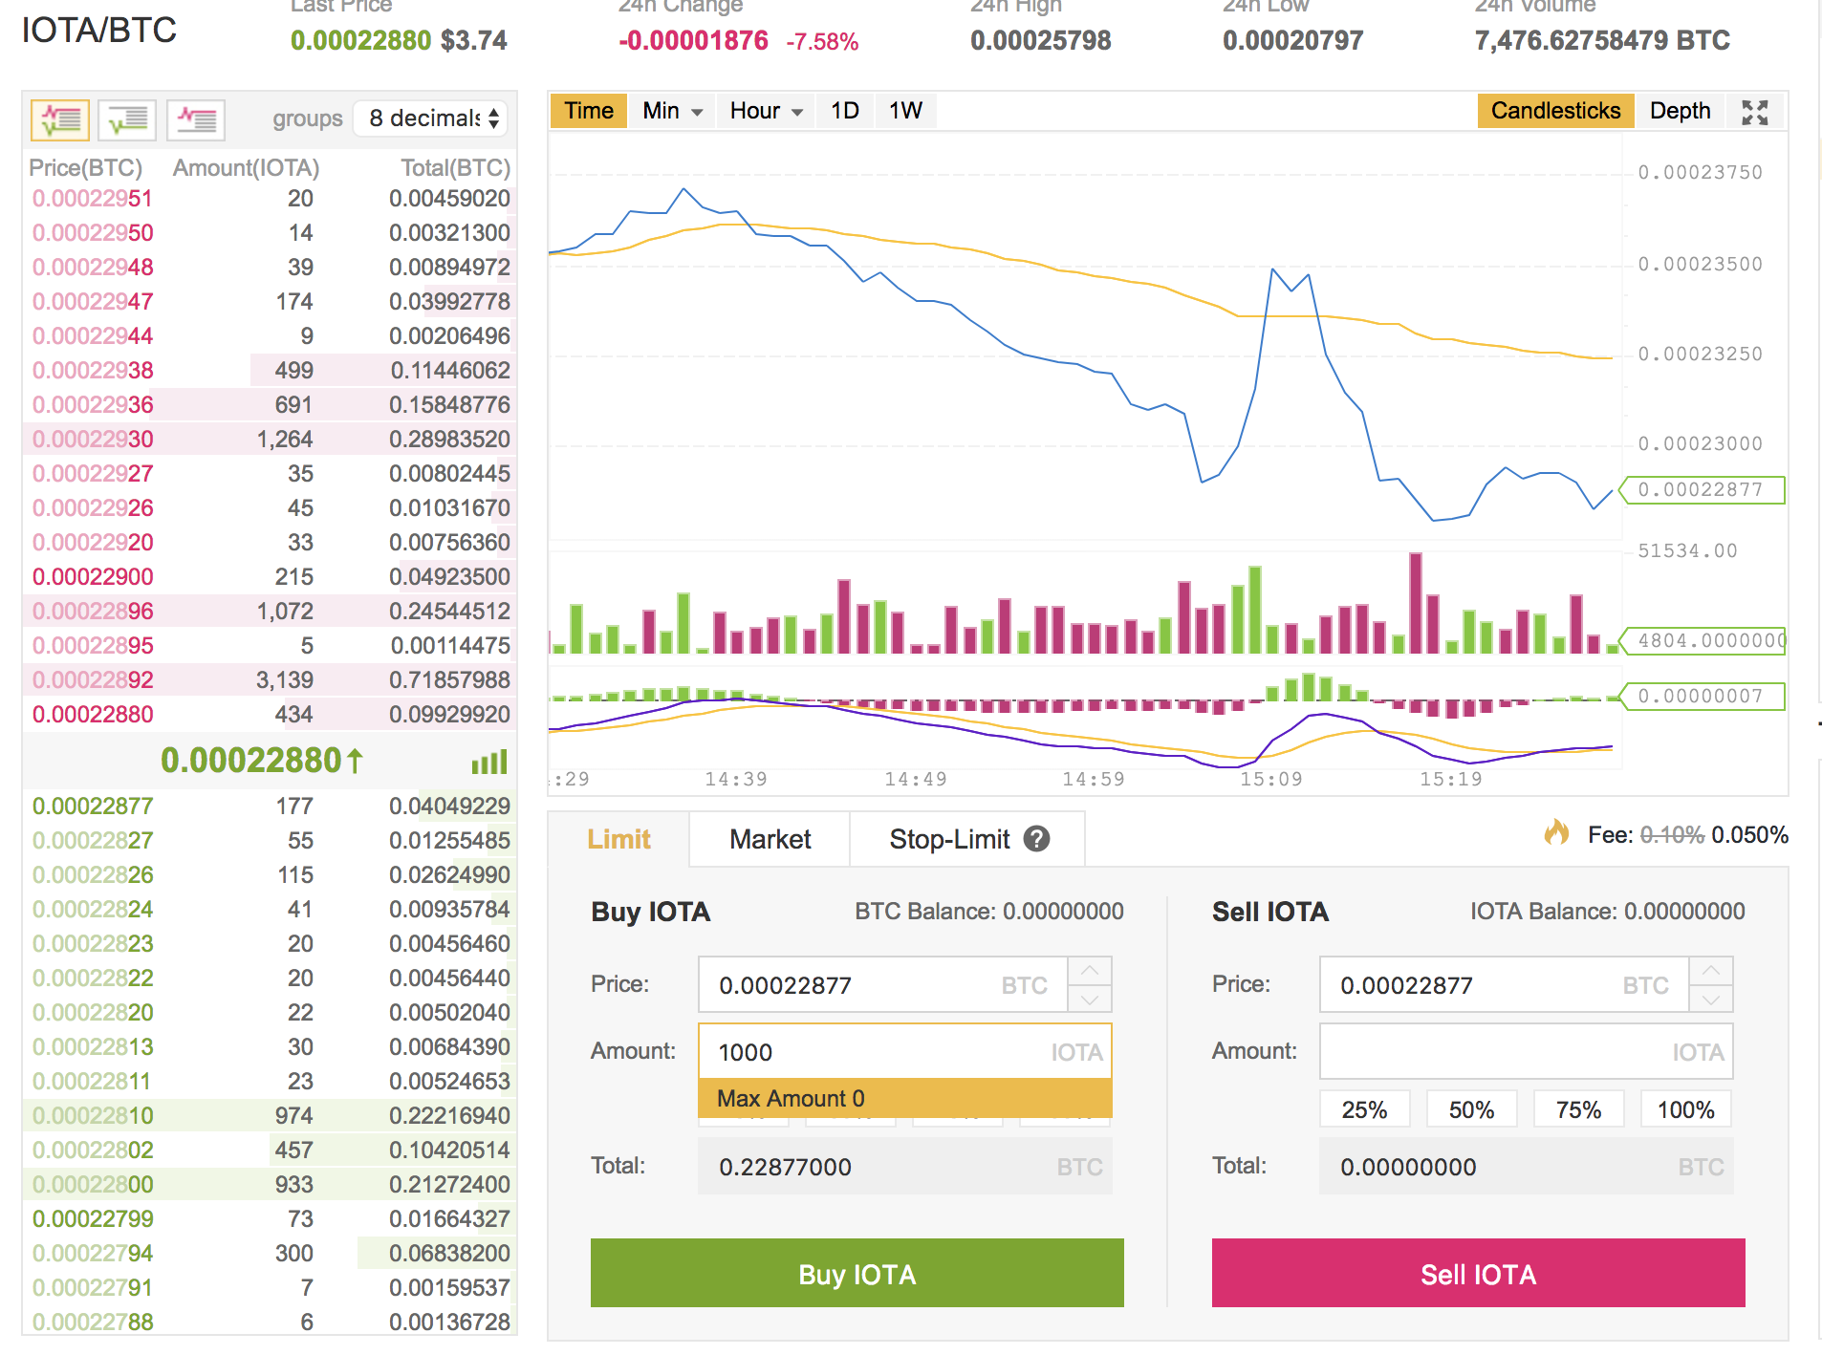This screenshot has width=1822, height=1355.
Task: Click the Price(BTC) column header
Action: click(x=86, y=168)
